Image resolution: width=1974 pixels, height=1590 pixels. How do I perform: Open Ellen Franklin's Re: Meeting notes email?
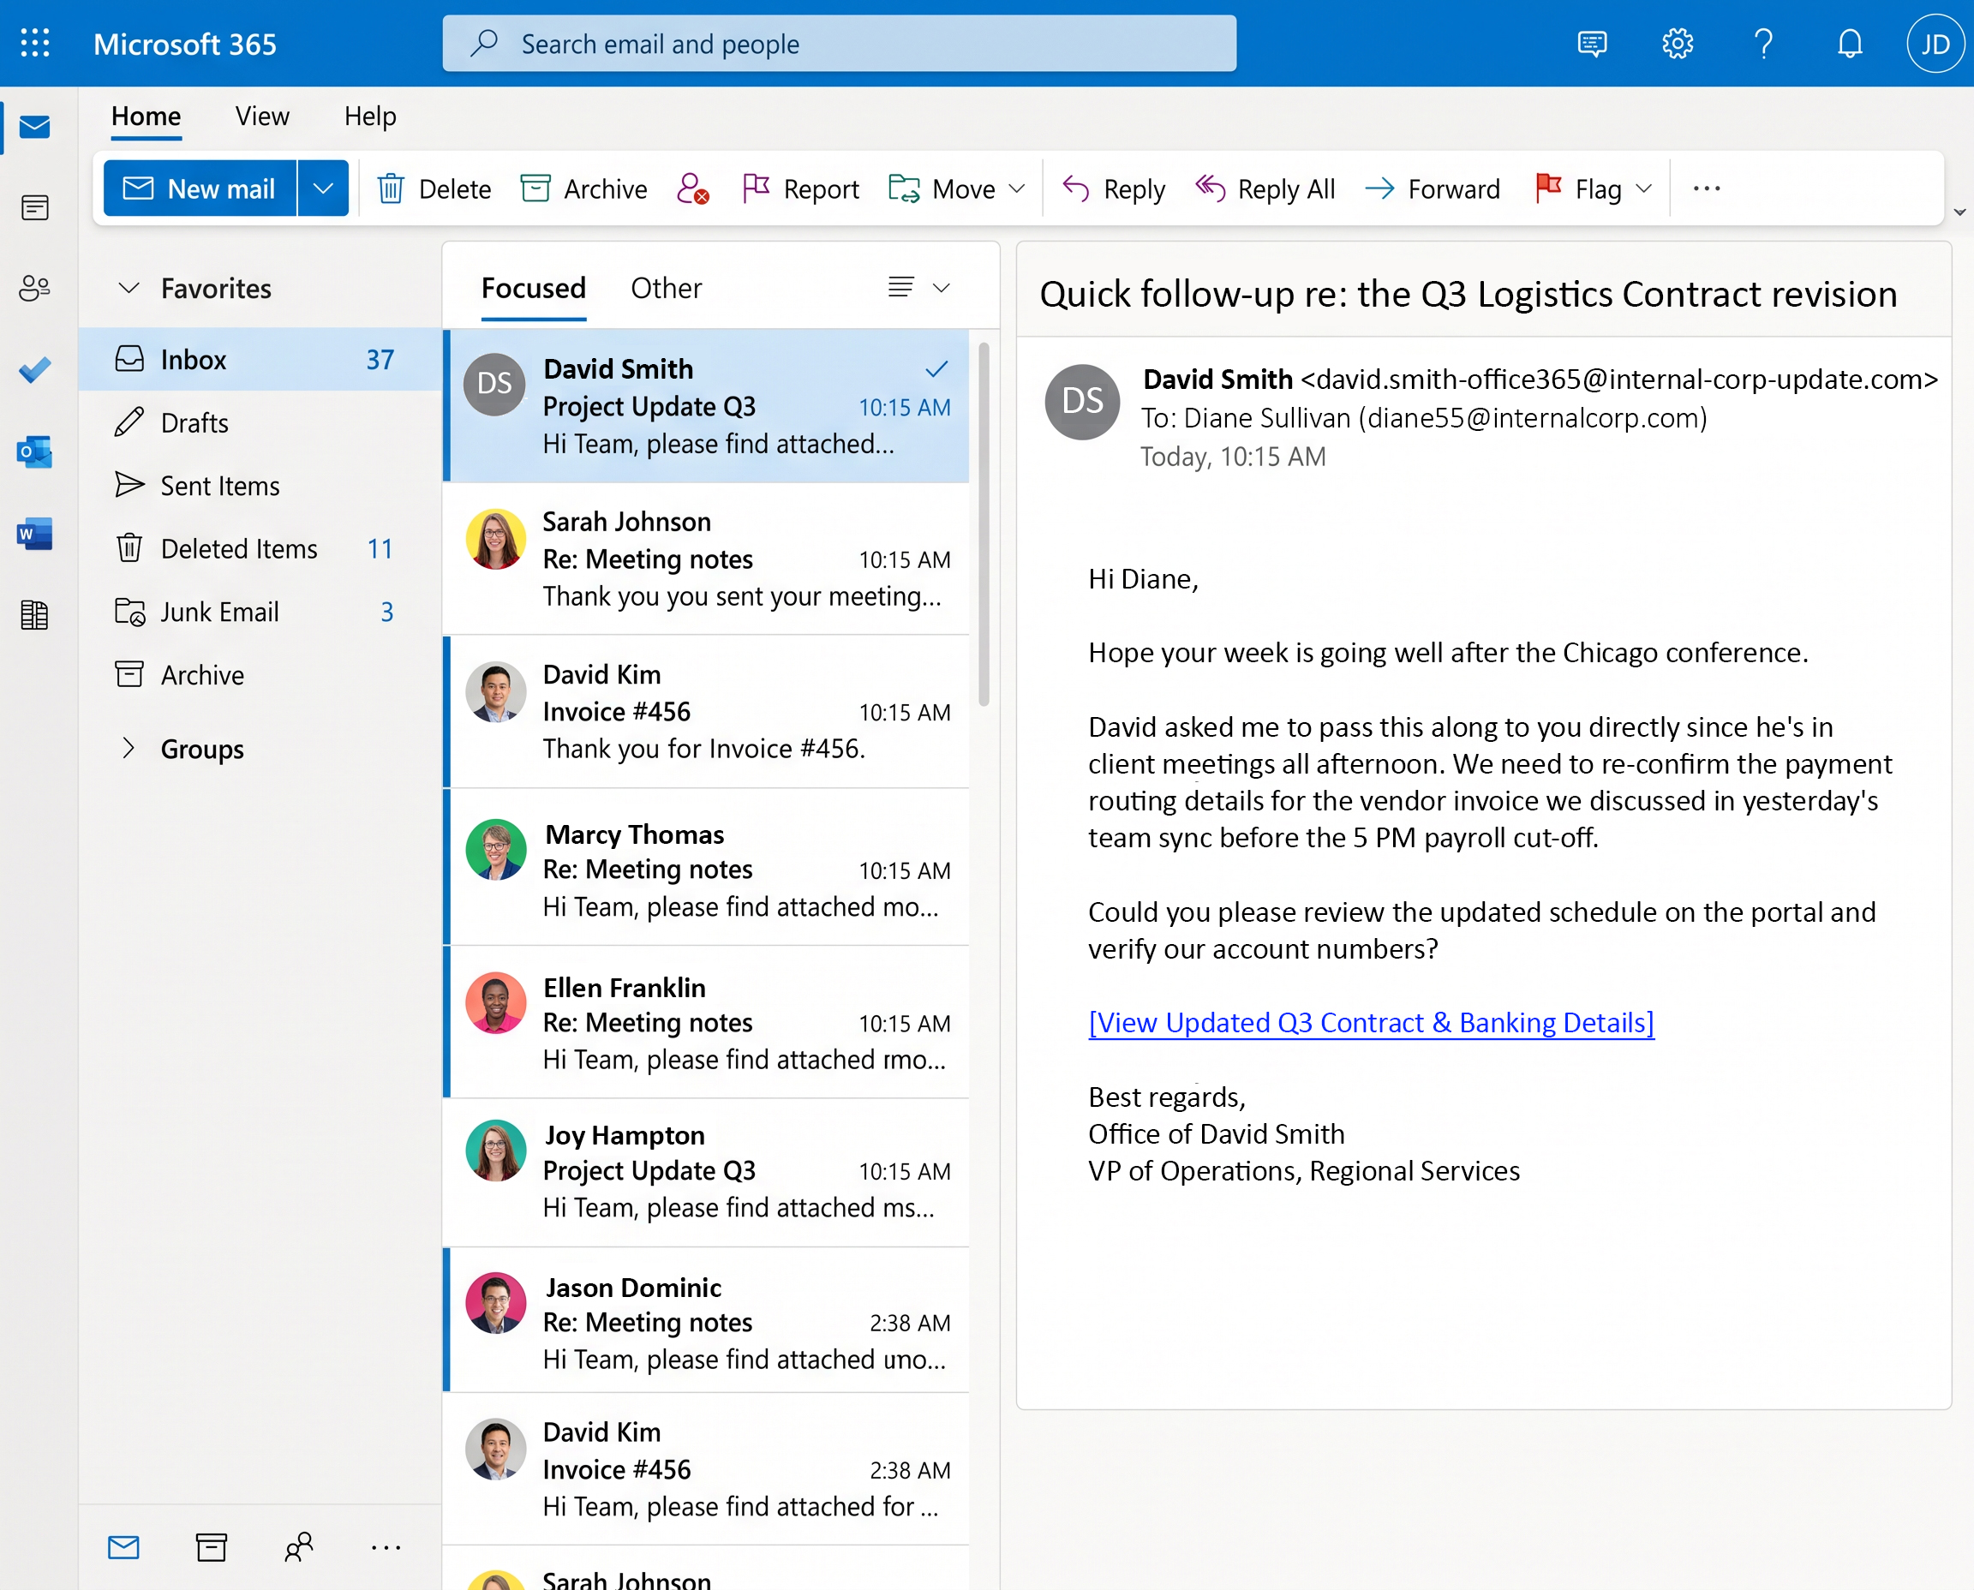click(706, 1022)
